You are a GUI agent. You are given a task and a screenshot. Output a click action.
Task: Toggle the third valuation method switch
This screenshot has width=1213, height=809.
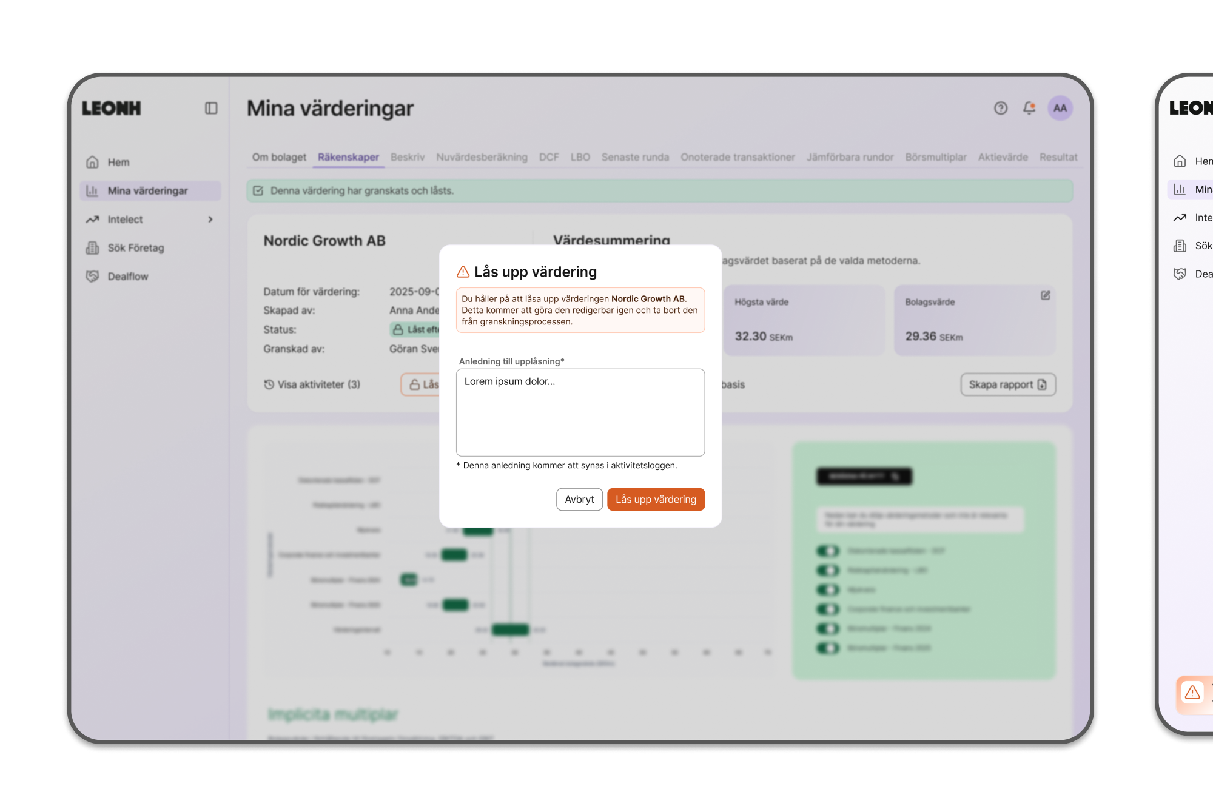click(x=829, y=589)
